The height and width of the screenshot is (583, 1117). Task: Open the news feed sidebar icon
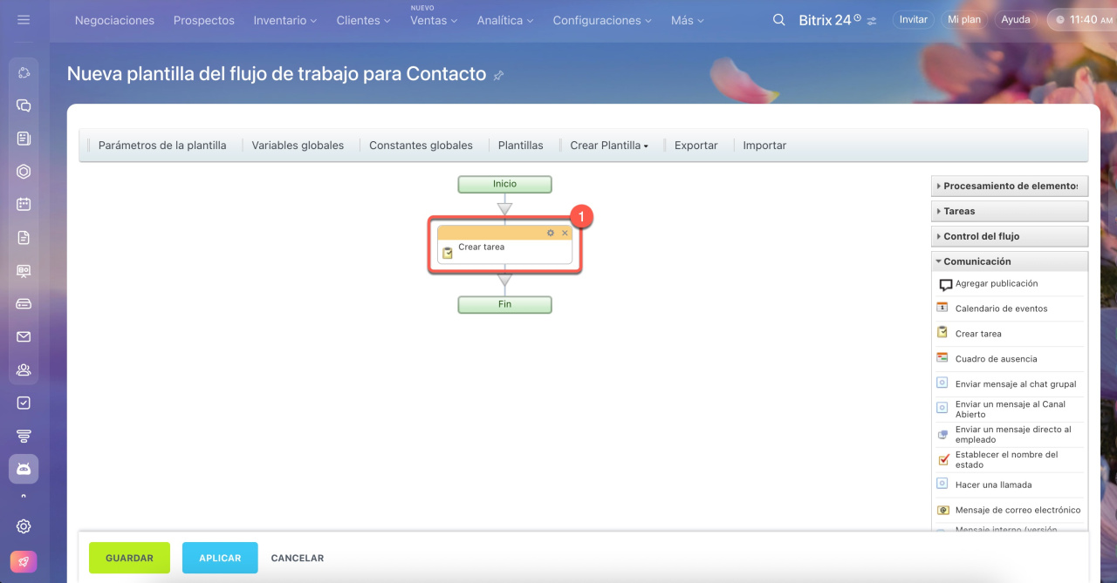(24, 139)
